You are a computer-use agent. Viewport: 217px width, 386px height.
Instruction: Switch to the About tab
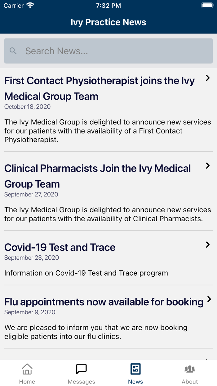190,373
